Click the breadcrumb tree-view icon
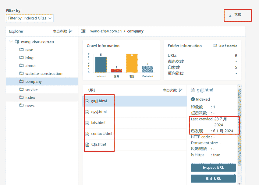The height and width of the screenshot is (185, 259). pos(83,31)
